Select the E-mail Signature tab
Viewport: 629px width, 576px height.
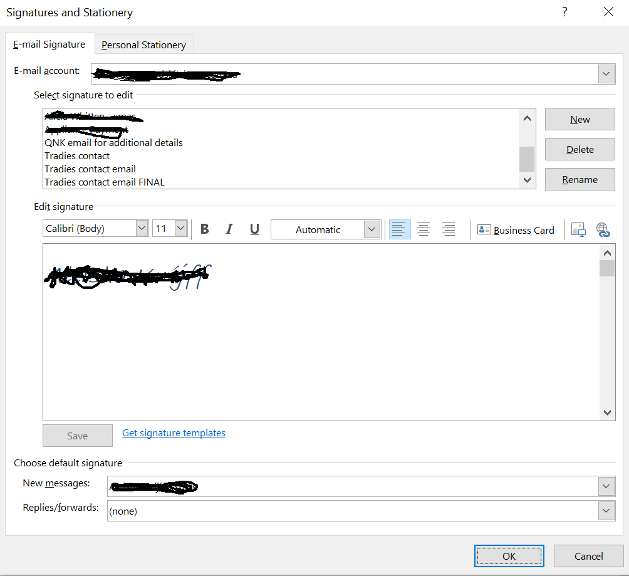(x=49, y=44)
